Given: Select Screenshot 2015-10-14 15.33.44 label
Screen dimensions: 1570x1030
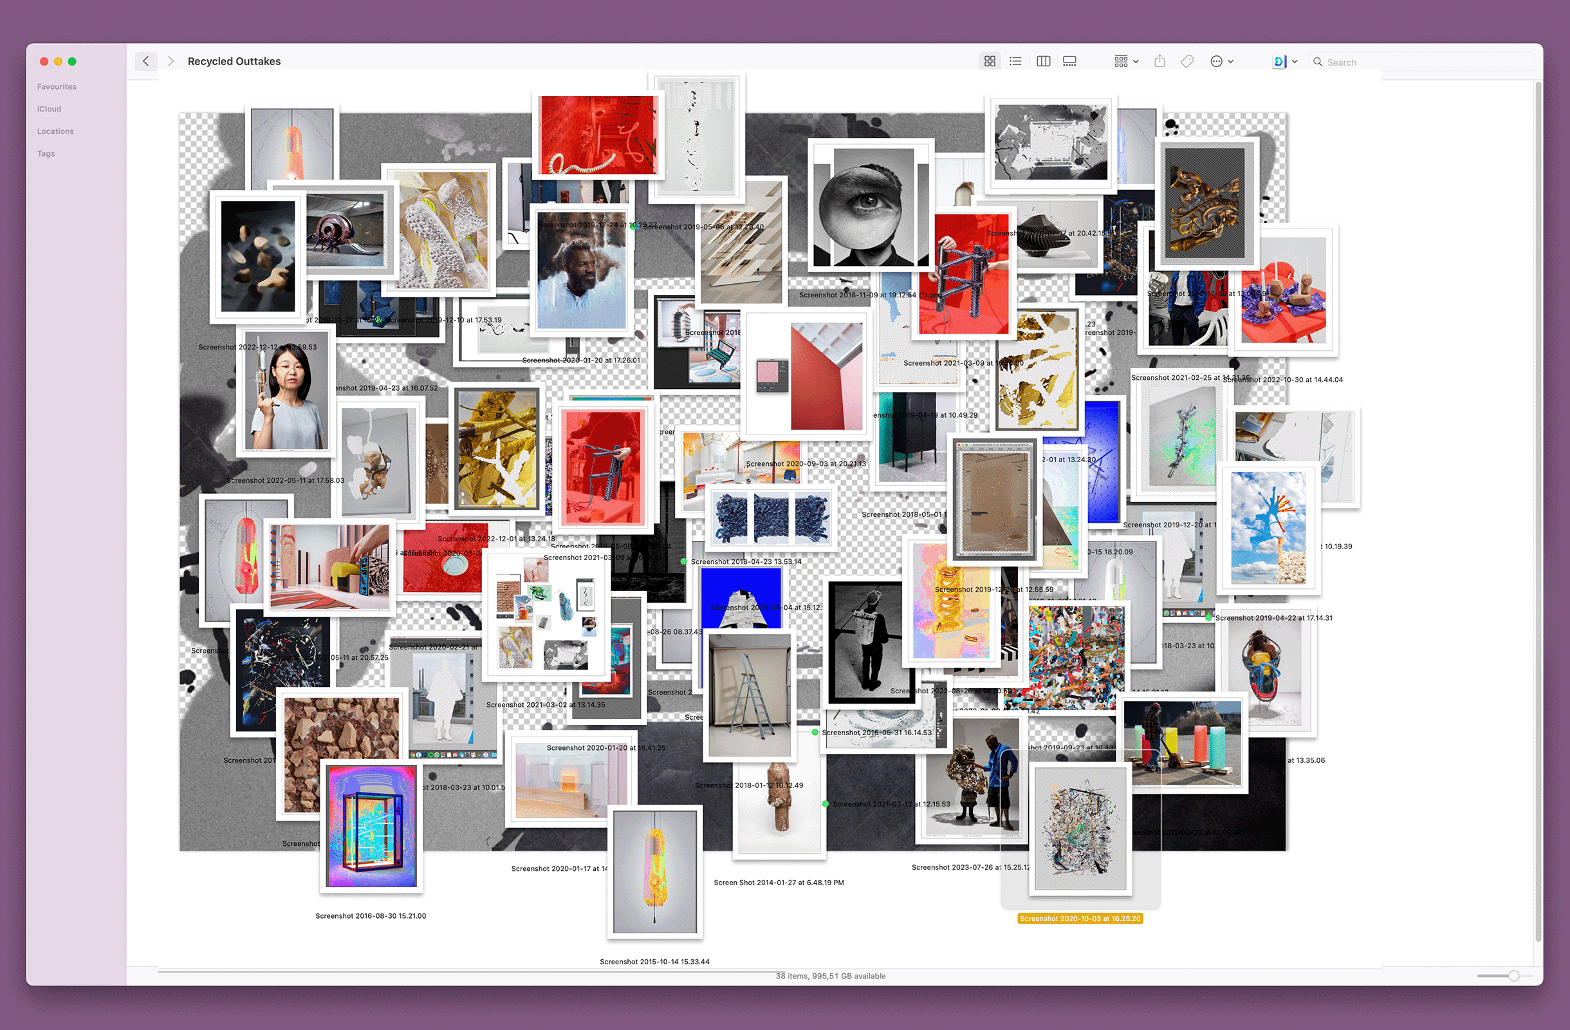Looking at the screenshot, I should point(654,961).
